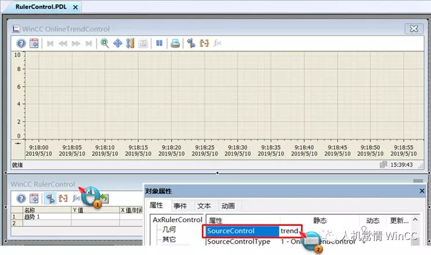The height and width of the screenshot is (255, 431).
Task: Switch to the 事件 tab
Action: [180, 206]
